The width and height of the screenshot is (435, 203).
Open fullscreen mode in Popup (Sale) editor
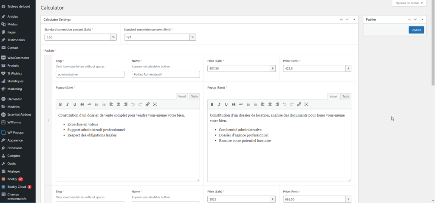tap(155, 104)
